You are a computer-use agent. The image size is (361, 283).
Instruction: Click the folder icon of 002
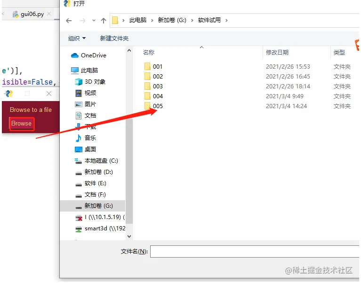[147, 76]
